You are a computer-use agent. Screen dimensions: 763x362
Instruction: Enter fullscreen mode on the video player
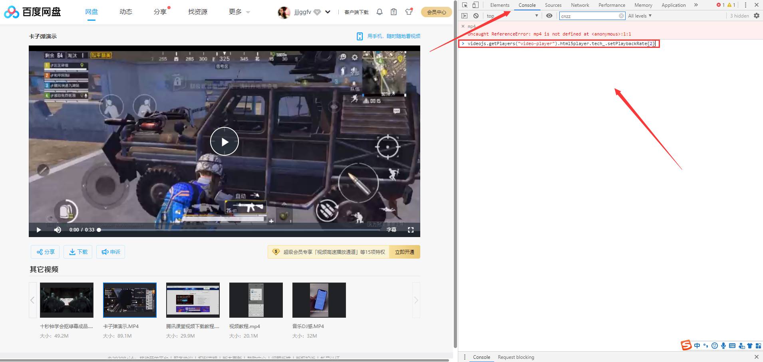(x=410, y=230)
